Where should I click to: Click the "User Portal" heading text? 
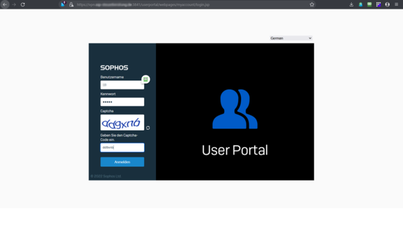coord(235,150)
